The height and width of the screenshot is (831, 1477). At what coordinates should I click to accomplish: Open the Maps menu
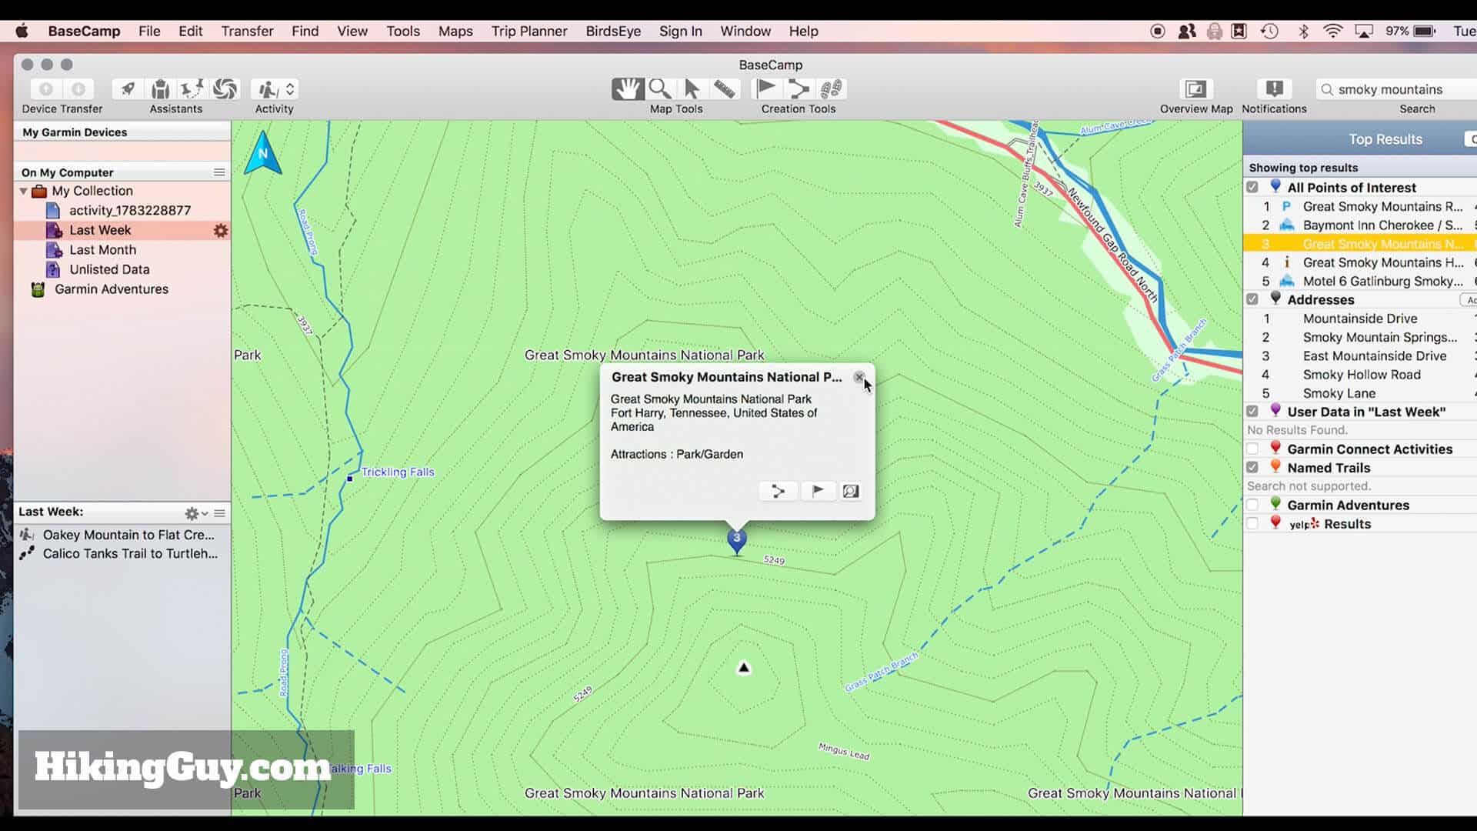point(455,31)
